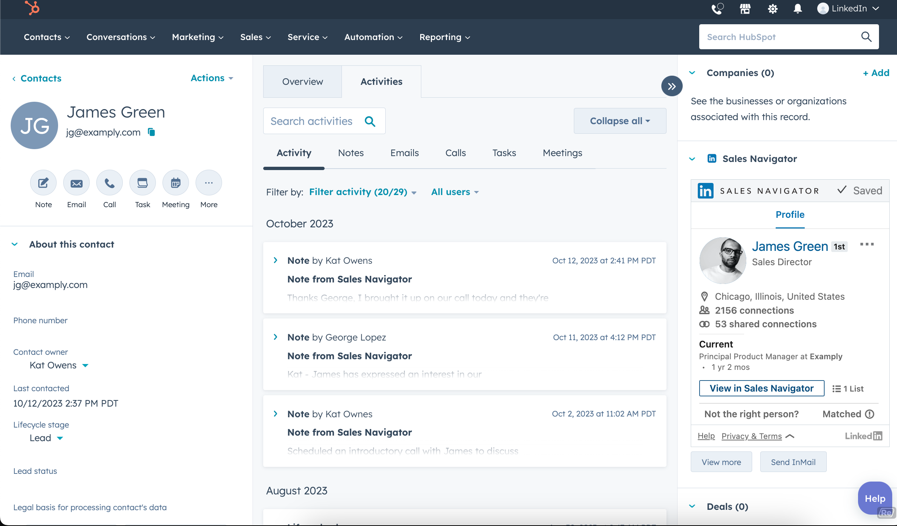Copy the jg@examply.com email address icon
Image resolution: width=897 pixels, height=526 pixels.
click(x=151, y=132)
